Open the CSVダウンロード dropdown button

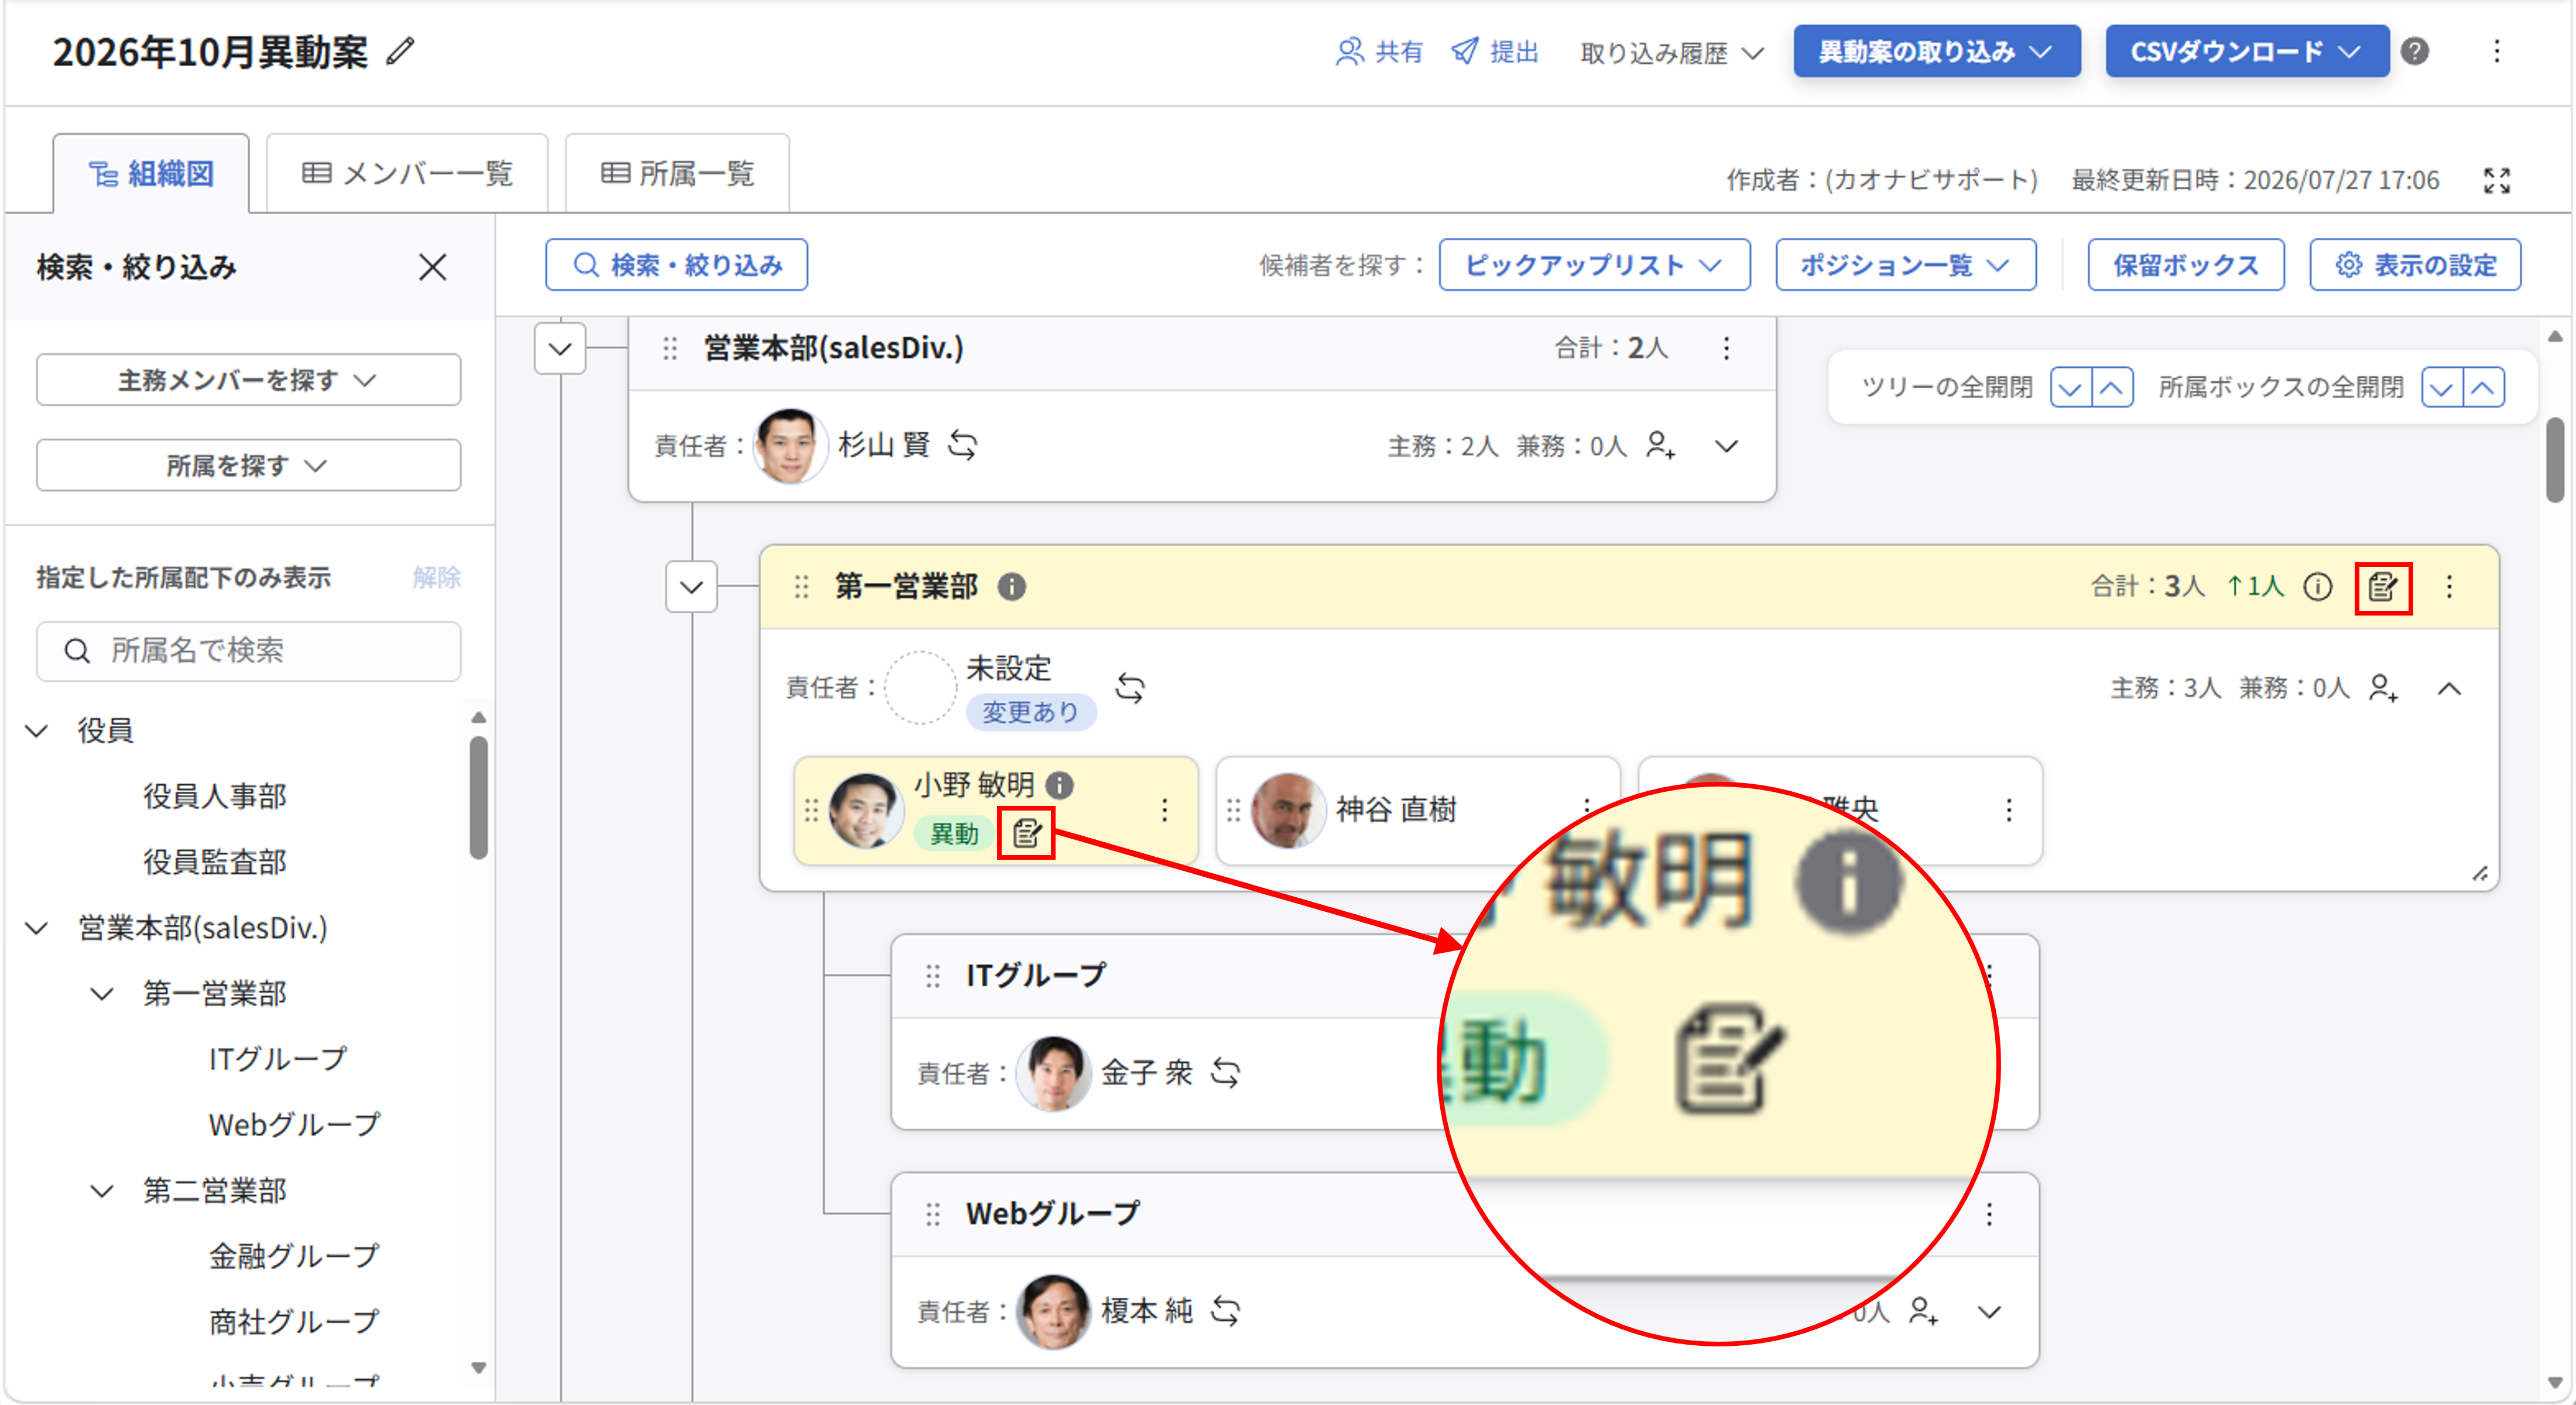point(2246,51)
